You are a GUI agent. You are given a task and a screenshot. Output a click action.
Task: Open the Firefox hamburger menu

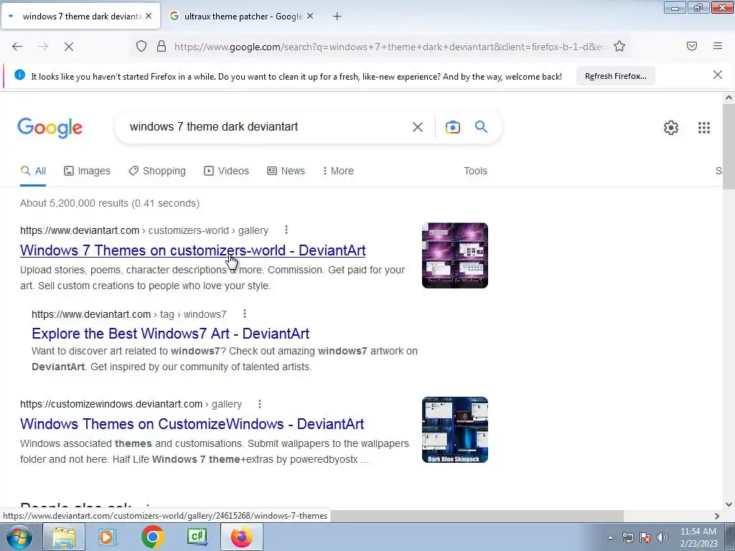(x=718, y=46)
